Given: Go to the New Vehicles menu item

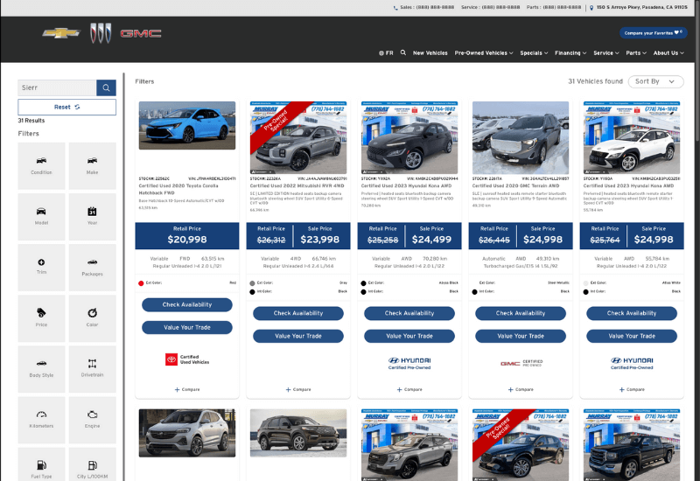Looking at the screenshot, I should [x=430, y=52].
